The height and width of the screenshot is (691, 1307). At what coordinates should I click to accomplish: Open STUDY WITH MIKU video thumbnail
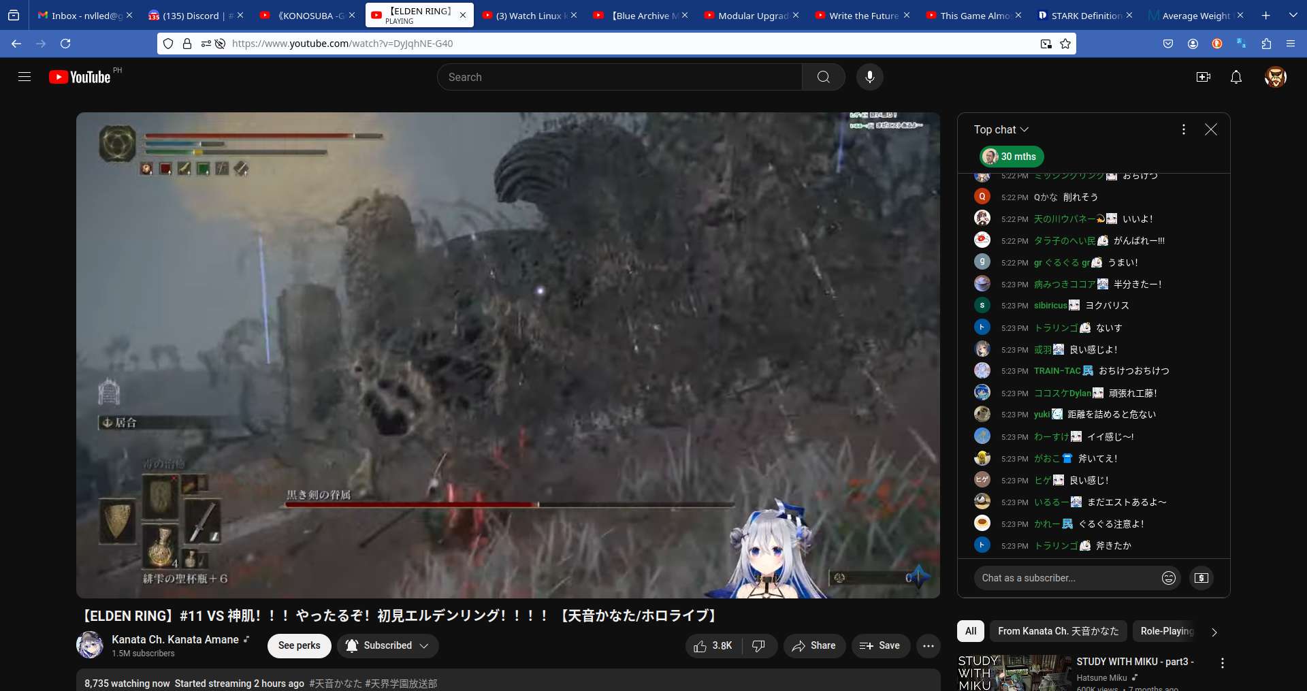(x=1014, y=673)
